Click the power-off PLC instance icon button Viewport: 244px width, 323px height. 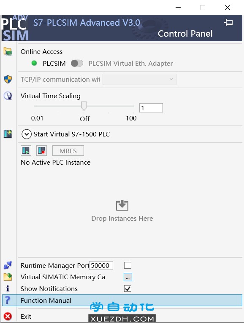click(x=41, y=151)
